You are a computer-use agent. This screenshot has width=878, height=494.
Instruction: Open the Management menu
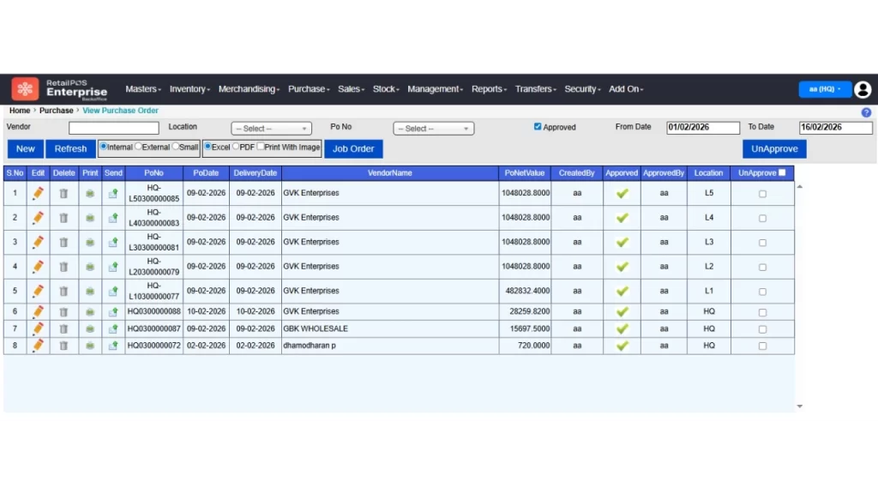click(435, 89)
